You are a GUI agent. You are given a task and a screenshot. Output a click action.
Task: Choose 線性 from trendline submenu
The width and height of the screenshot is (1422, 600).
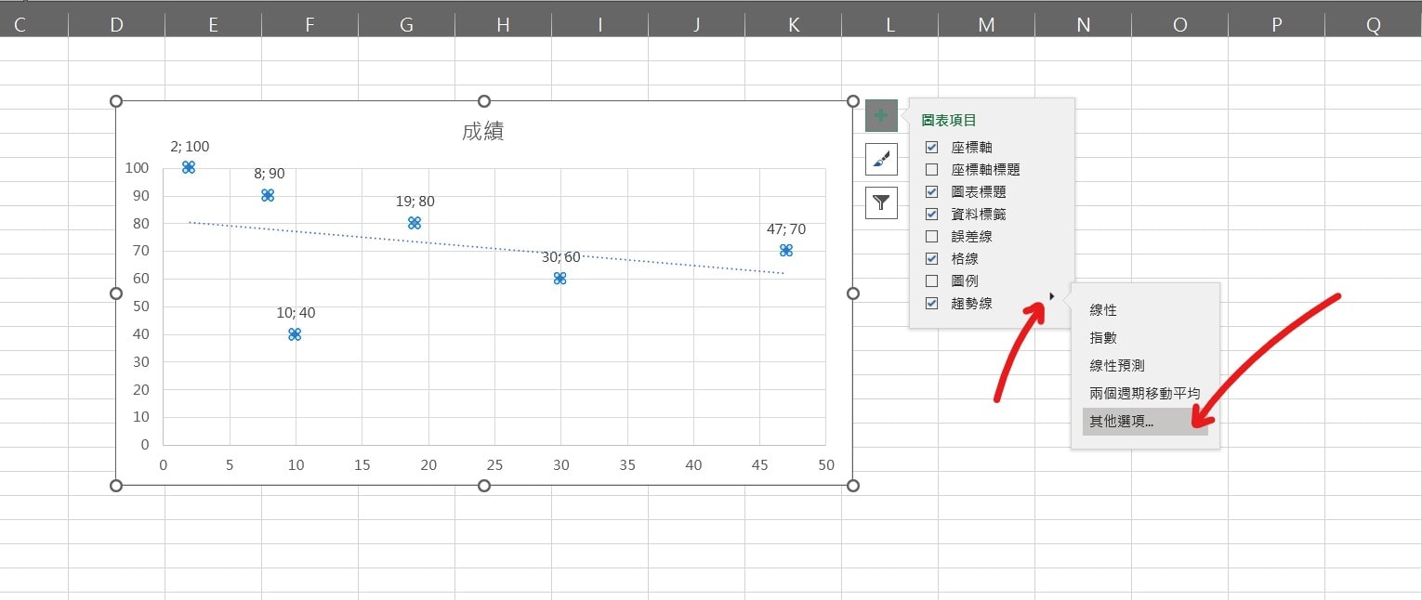(1103, 310)
